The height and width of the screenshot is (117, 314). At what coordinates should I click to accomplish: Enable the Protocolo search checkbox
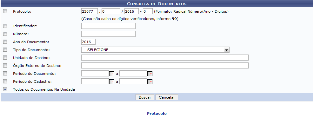[x=5, y=11]
